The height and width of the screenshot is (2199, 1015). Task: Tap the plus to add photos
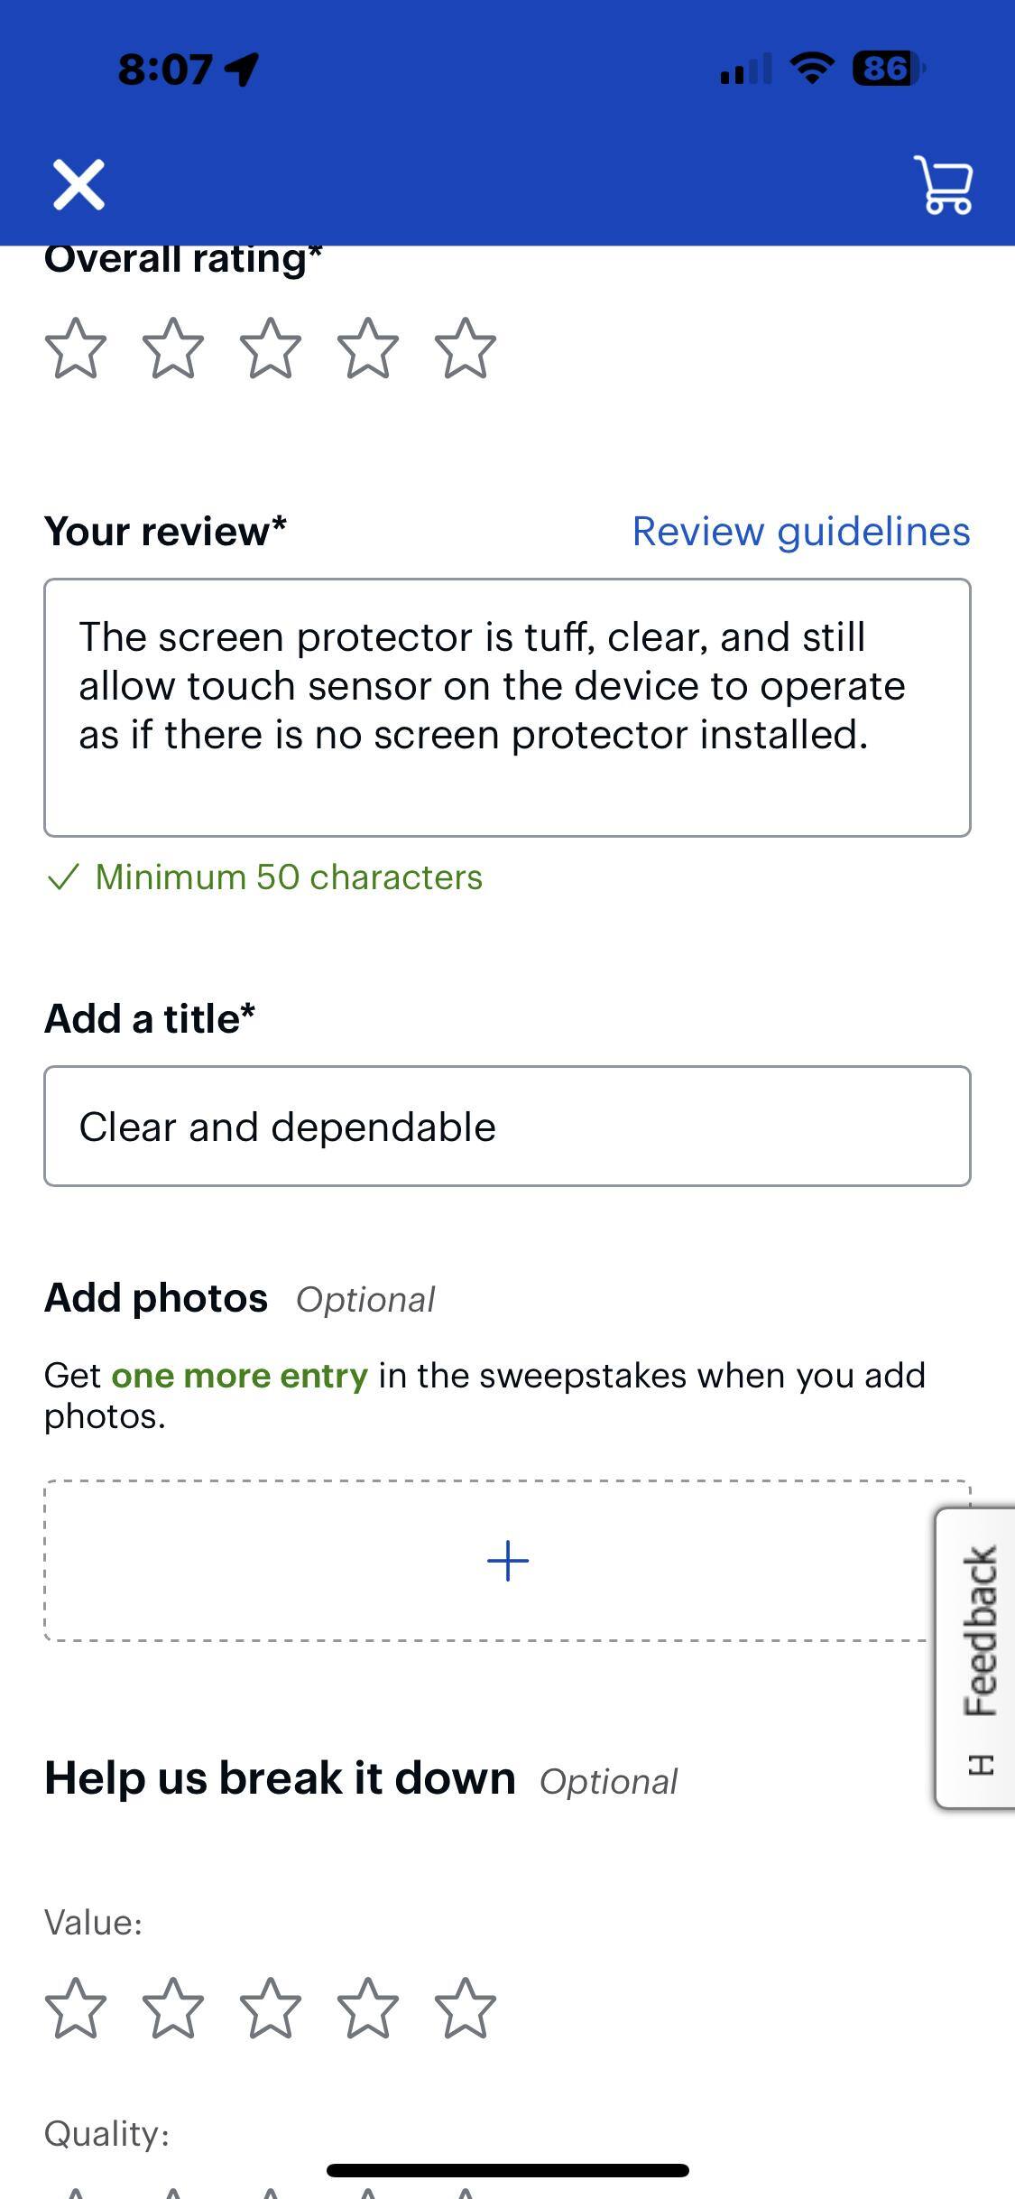[x=507, y=1561]
